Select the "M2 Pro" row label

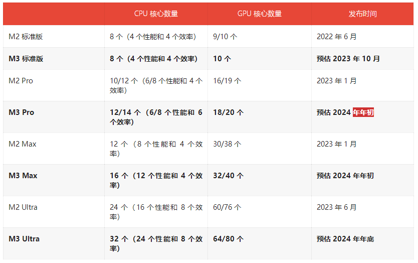tap(21, 81)
